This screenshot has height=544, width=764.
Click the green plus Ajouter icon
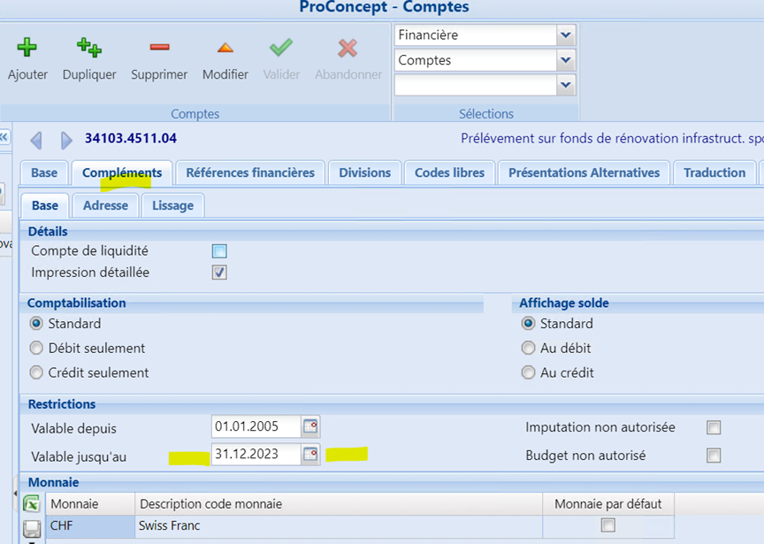27,48
